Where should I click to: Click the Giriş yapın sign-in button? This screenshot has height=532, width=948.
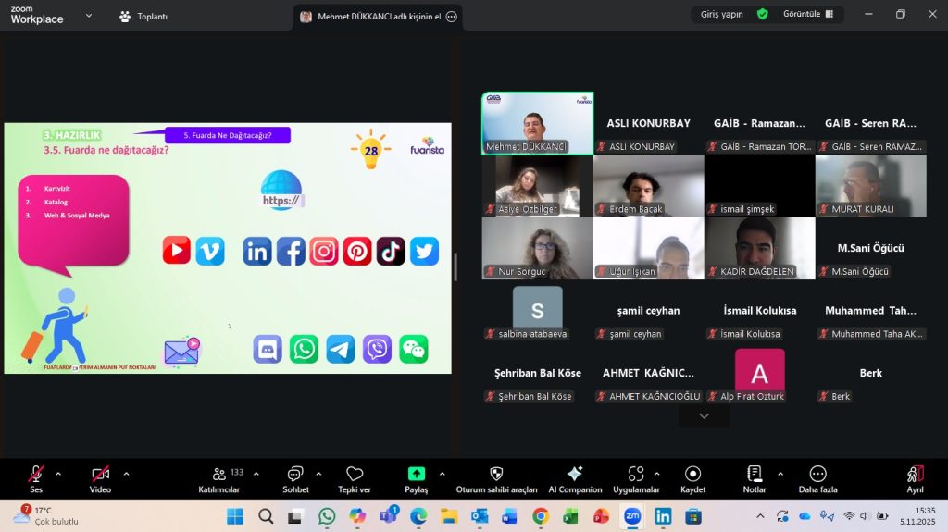722,14
